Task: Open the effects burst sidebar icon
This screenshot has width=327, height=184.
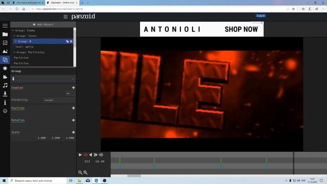Action: (x=5, y=68)
